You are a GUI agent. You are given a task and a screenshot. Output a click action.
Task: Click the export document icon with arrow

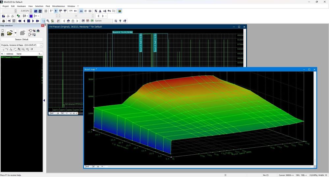click(30, 35)
